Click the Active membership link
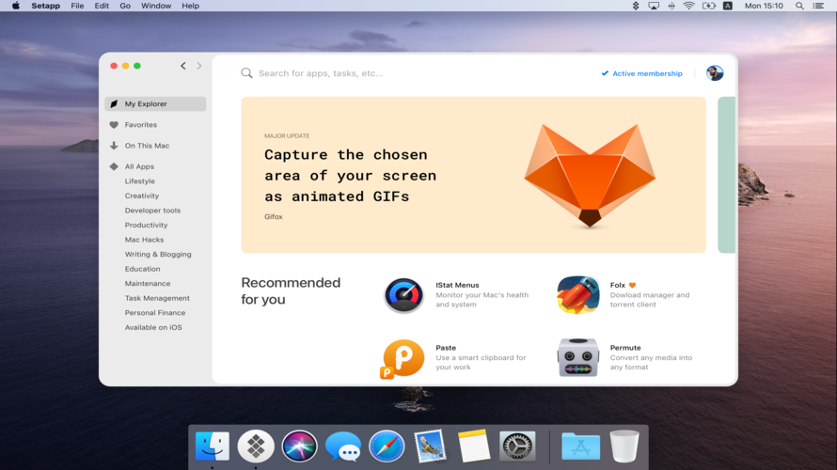Screen dimensions: 837x470 tap(641, 73)
